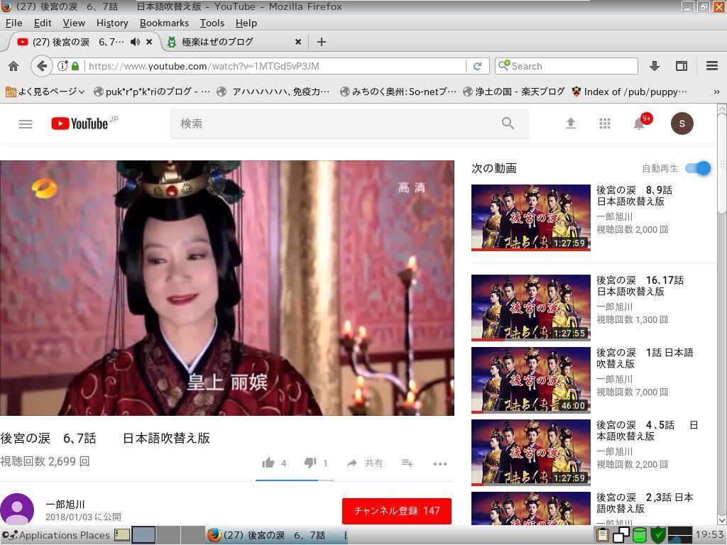Open the three-dot more actions icon
Image resolution: width=727 pixels, height=545 pixels.
[440, 463]
